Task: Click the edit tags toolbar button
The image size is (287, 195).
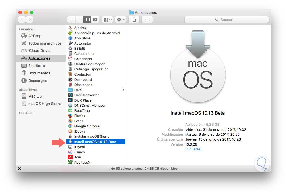Action: pyautogui.click(x=147, y=20)
